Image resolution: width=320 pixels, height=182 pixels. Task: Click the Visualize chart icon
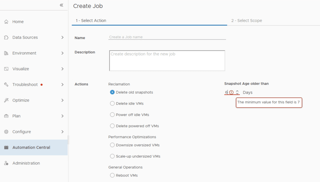(x=6, y=69)
